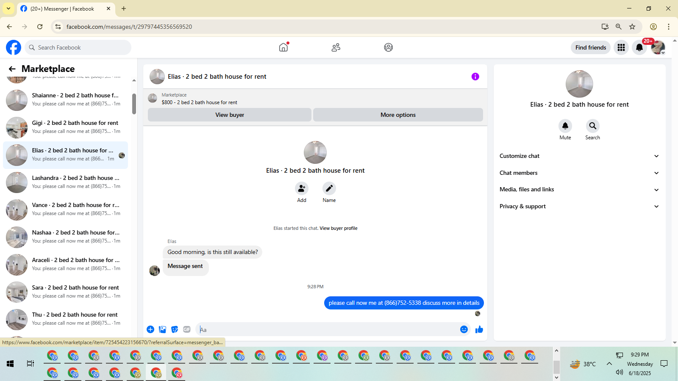Expand Customize chat section
The width and height of the screenshot is (678, 381).
tap(580, 156)
